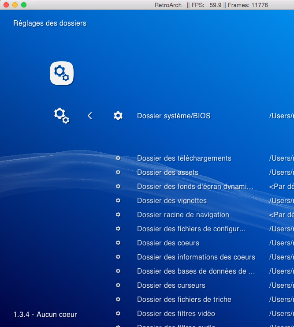Click gear icon beside Dossier des assets
Screen dimensions: 294x327
(118, 172)
